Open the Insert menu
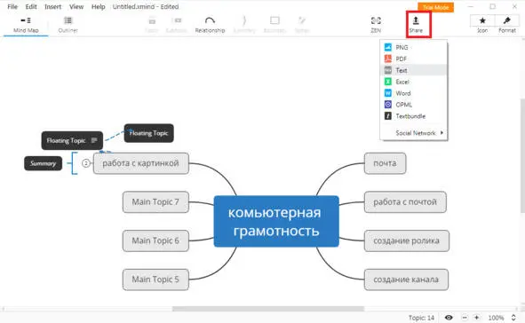This screenshot has width=525, height=323. tap(53, 7)
